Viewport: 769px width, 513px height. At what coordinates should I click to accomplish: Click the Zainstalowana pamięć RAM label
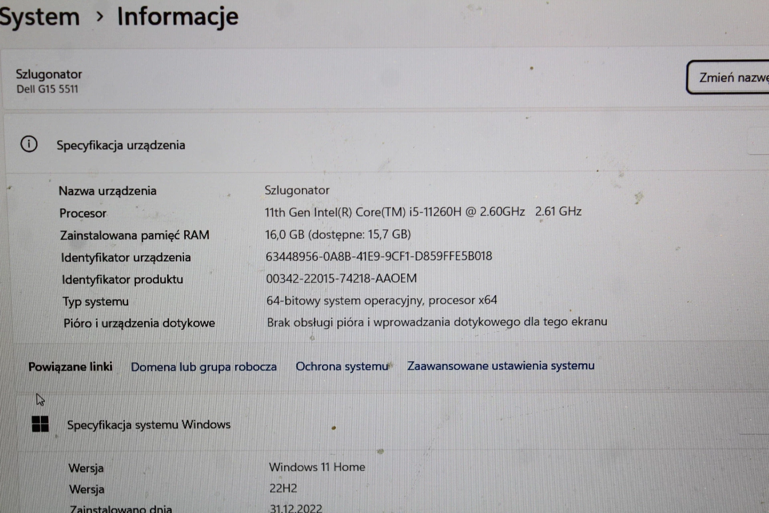tap(135, 235)
